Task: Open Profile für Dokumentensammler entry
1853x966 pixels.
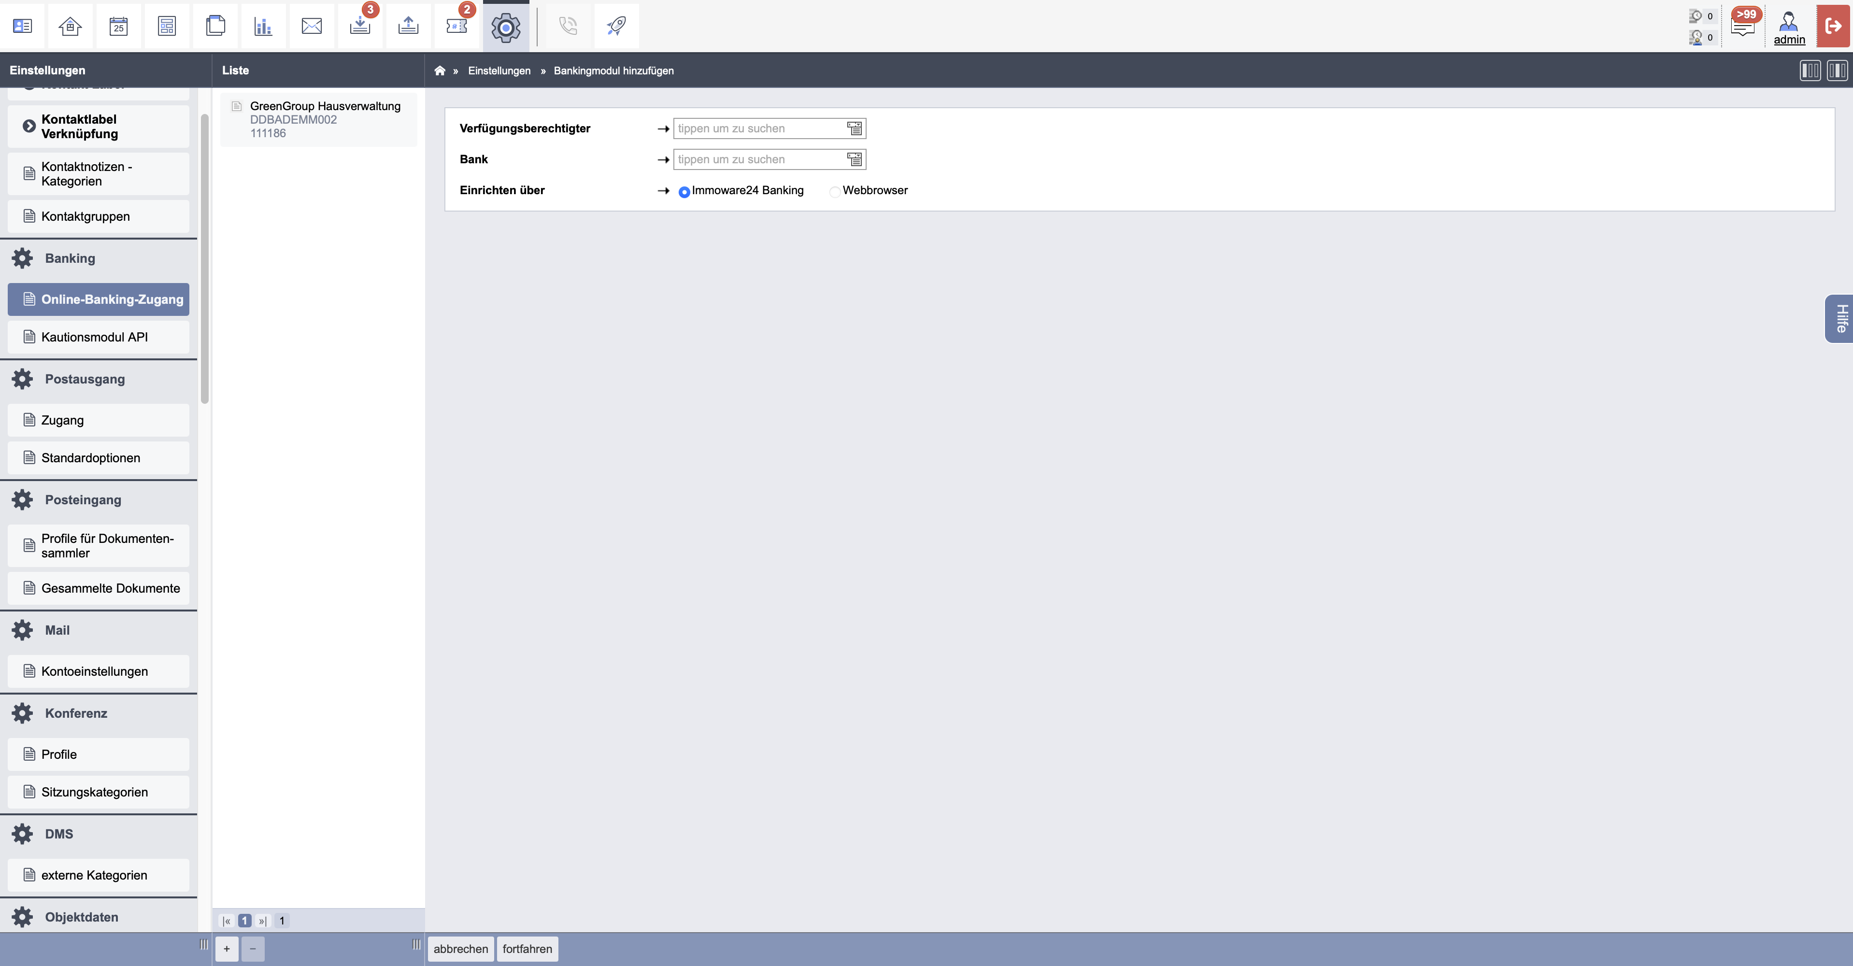Action: [x=99, y=546]
